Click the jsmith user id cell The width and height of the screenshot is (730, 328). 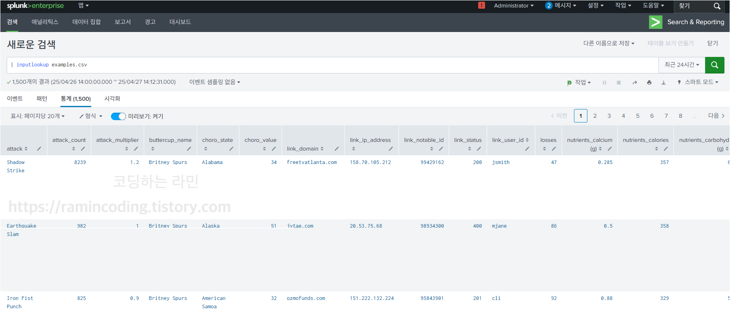tap(500, 162)
